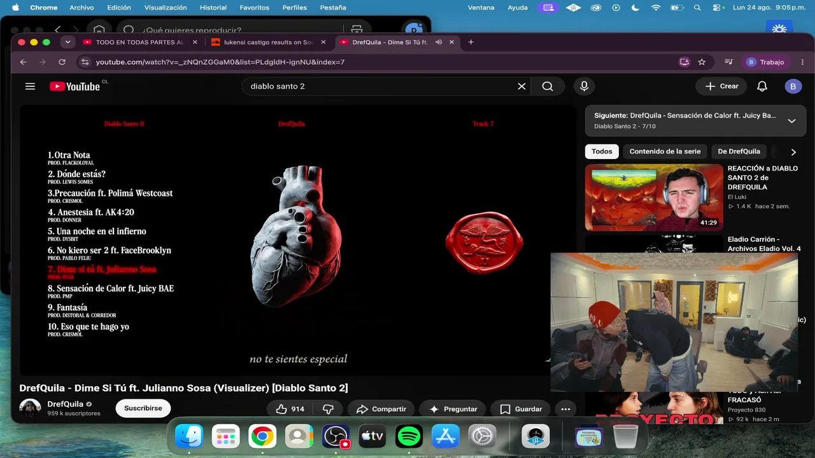The height and width of the screenshot is (458, 815).
Task: Open Chrome media controls icon
Action: [729, 62]
